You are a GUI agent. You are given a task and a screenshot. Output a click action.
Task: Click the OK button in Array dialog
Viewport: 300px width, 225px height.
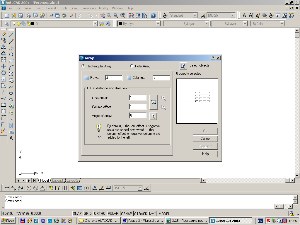coord(205,131)
